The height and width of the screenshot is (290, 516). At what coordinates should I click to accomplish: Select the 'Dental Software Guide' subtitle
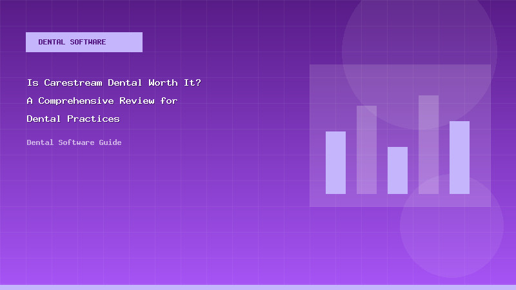pyautogui.click(x=74, y=142)
